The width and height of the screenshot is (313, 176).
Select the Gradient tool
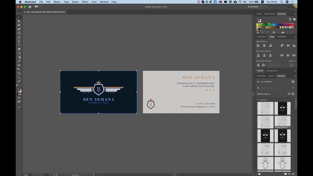(x=19, y=57)
